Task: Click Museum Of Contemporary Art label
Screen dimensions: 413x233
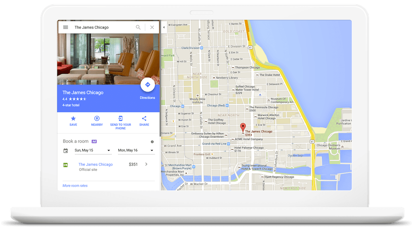Action: (x=282, y=101)
